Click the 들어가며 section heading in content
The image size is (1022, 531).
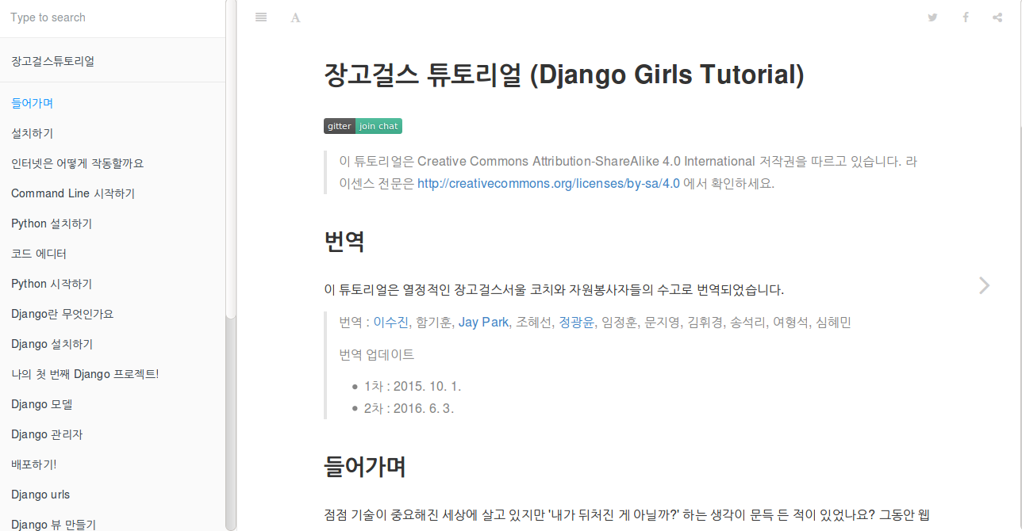click(x=365, y=466)
